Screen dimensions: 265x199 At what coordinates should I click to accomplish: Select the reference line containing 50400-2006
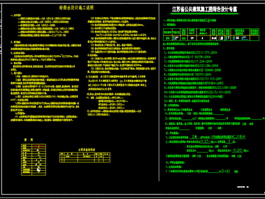[192, 70]
